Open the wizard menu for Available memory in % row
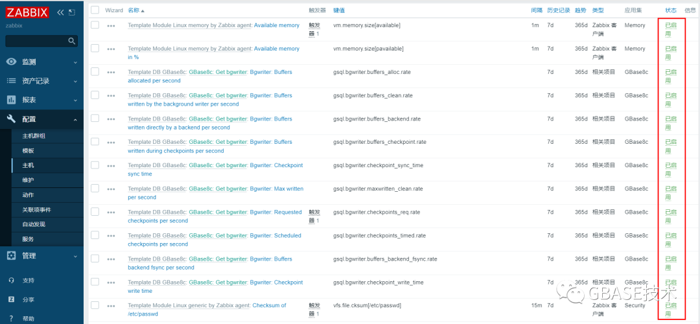This screenshot has height=324, width=700. point(111,49)
